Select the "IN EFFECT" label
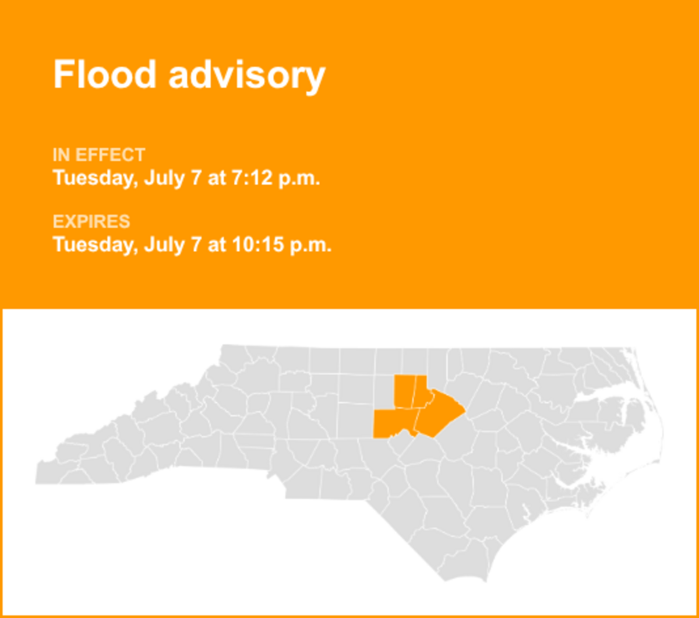The height and width of the screenshot is (618, 699). (x=99, y=156)
